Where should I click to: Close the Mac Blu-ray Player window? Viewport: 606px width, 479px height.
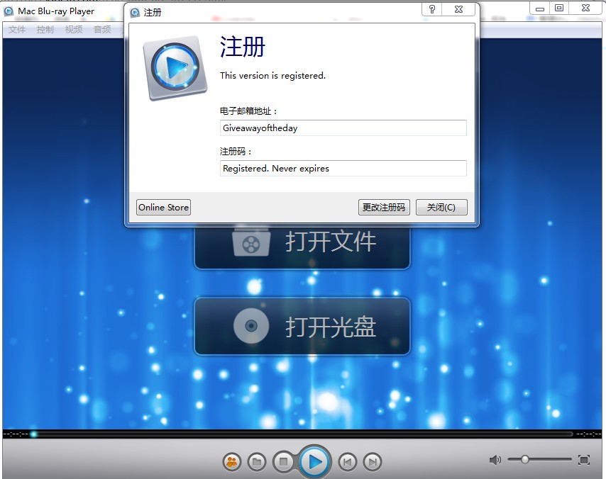(x=585, y=9)
